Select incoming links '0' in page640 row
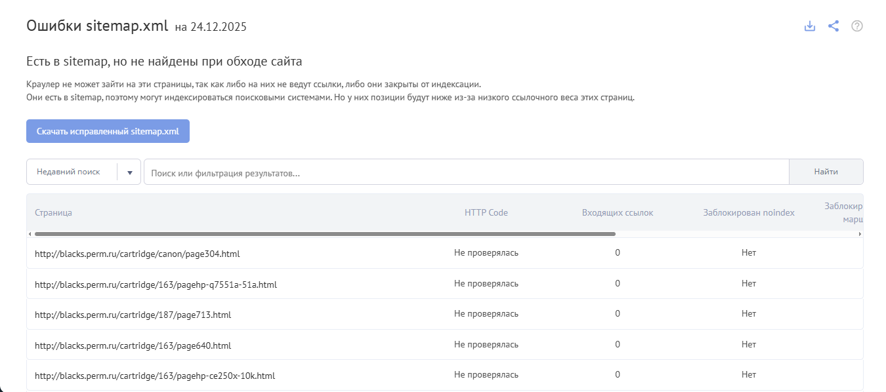Screen dimensions: 886x392 click(618, 344)
